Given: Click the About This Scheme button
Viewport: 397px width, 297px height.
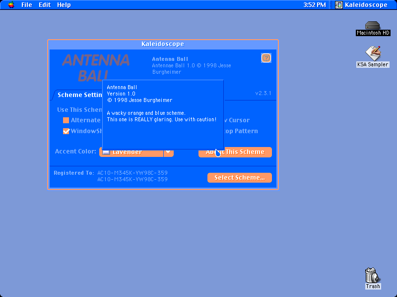Looking at the screenshot, I should (x=235, y=152).
